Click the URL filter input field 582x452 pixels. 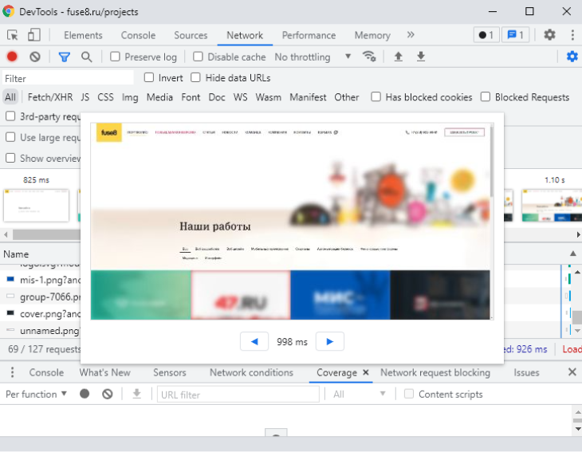pyautogui.click(x=238, y=394)
